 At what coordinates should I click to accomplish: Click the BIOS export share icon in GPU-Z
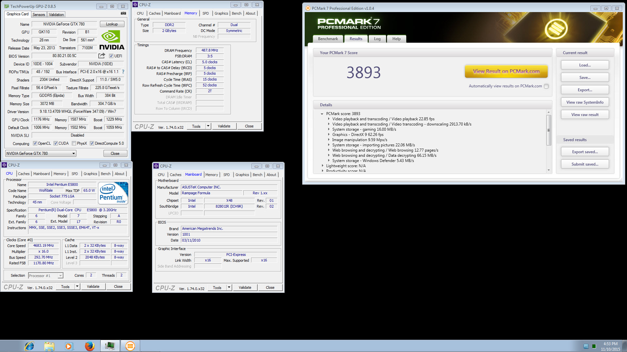click(102, 56)
